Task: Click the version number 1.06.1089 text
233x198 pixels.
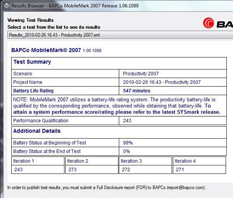Action: tap(92, 50)
